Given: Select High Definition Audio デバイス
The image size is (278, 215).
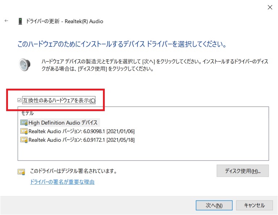Looking at the screenshot, I should click(63, 123).
